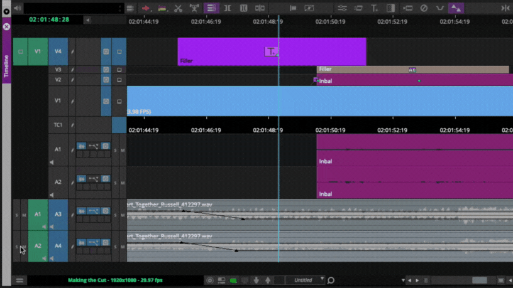Select the record A4 track button
Screen dimensions: 513x288
tap(58, 246)
